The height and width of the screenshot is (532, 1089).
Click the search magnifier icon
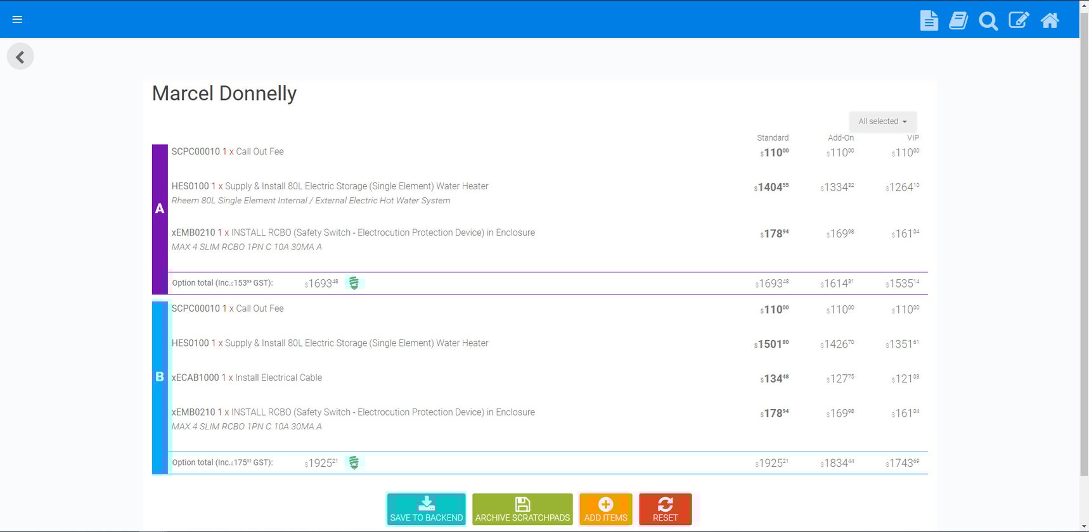pyautogui.click(x=988, y=21)
